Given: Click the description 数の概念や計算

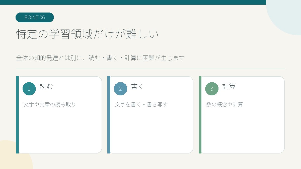Looking at the screenshot, I should point(224,104).
